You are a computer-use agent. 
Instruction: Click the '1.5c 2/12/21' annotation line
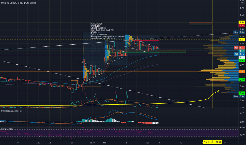[x=97, y=24]
